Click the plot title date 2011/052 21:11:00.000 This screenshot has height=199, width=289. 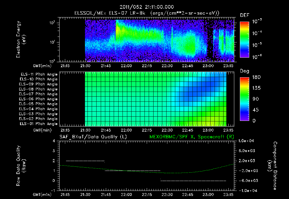[146, 7]
